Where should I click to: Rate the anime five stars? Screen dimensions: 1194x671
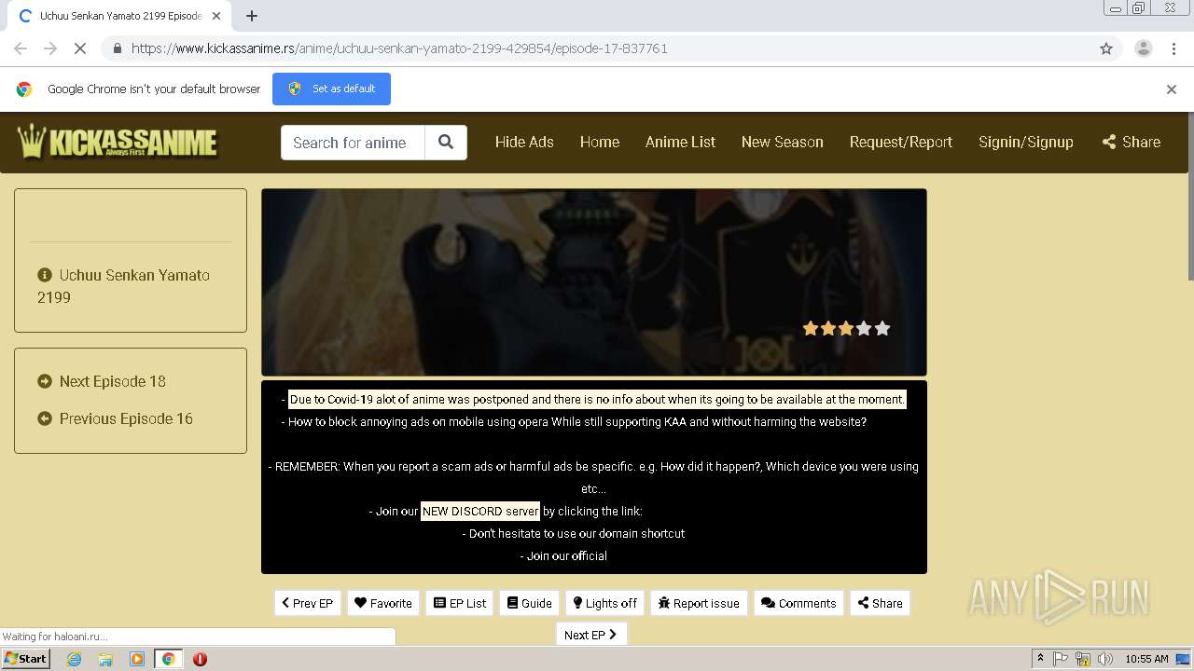coord(882,328)
